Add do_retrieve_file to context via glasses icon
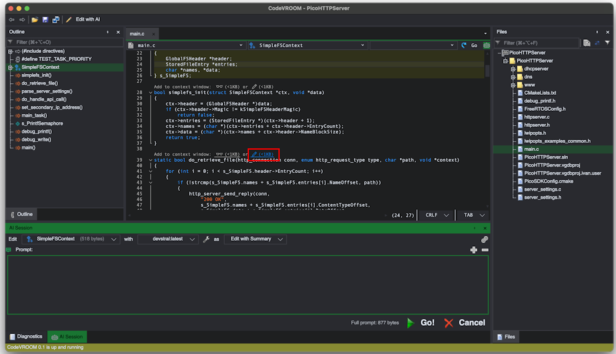The width and height of the screenshot is (616, 354). pos(227,155)
